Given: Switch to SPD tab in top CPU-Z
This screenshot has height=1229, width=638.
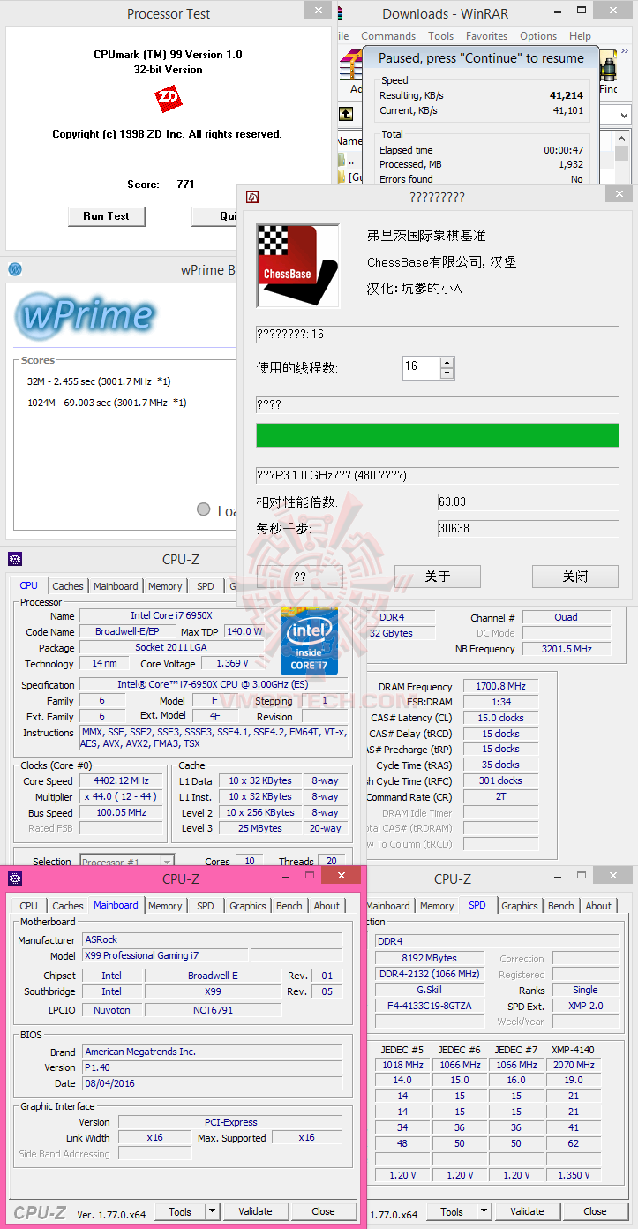Looking at the screenshot, I should (x=206, y=586).
